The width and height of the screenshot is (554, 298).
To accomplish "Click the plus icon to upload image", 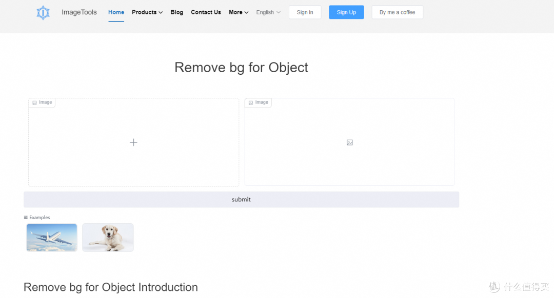I will coord(133,142).
